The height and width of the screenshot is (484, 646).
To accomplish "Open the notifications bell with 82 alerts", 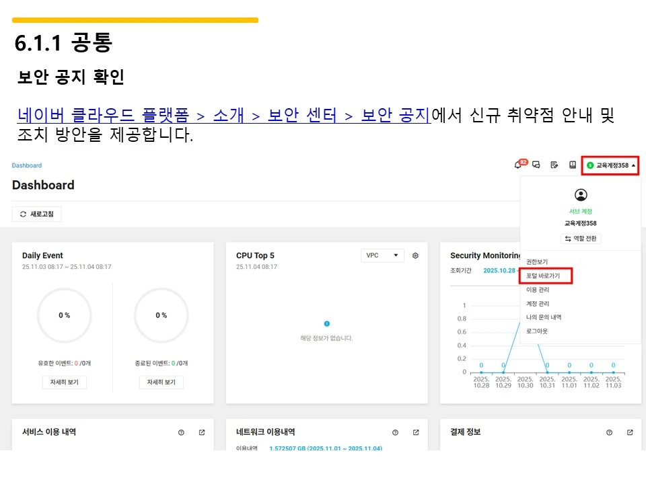I will point(517,165).
